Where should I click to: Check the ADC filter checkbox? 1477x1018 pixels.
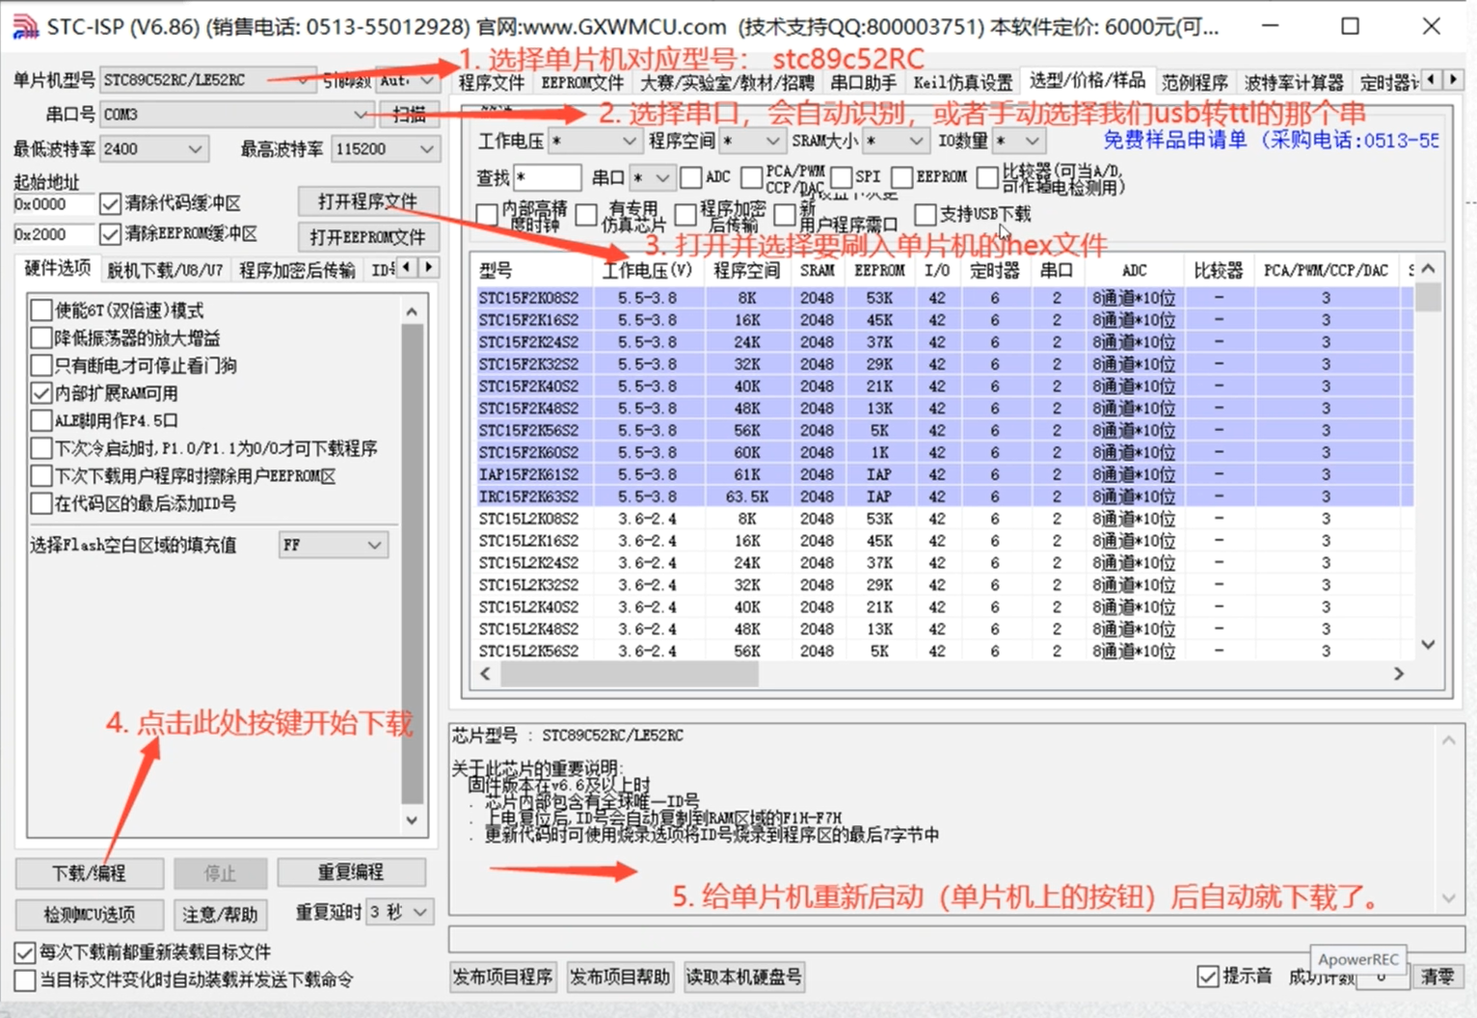690,177
